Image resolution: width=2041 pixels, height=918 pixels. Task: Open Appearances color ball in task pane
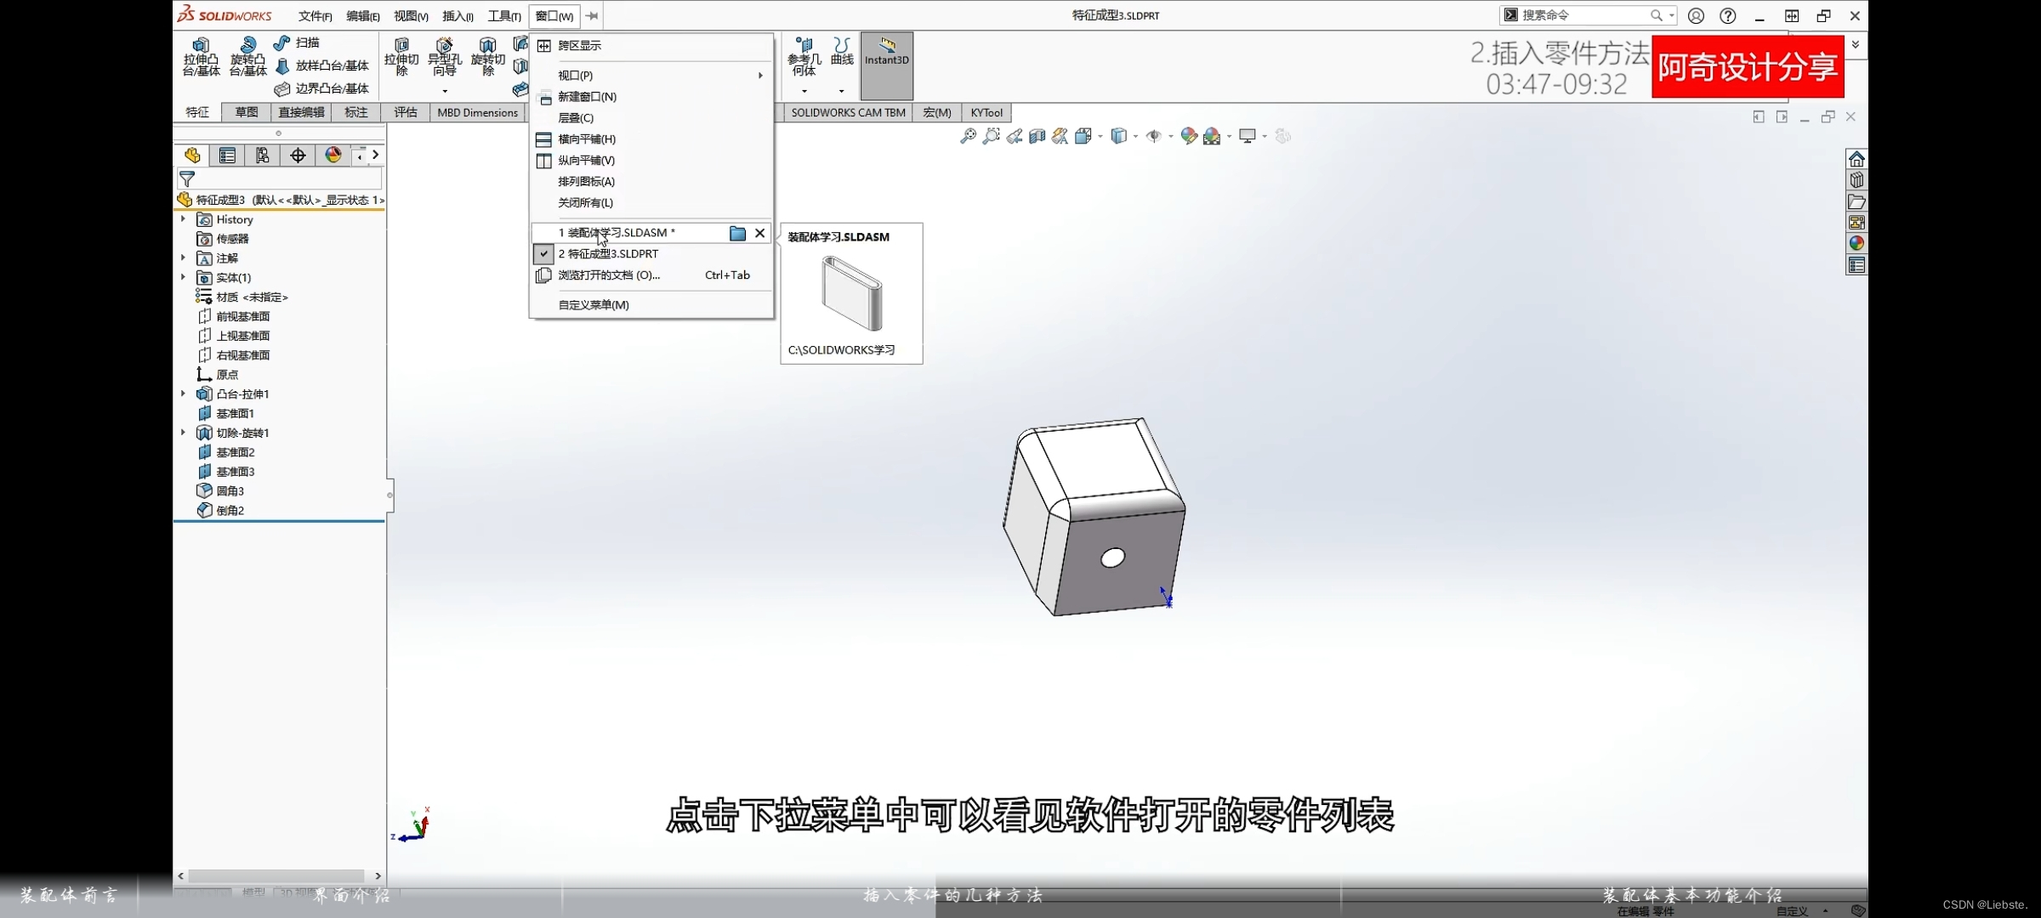point(1856,243)
